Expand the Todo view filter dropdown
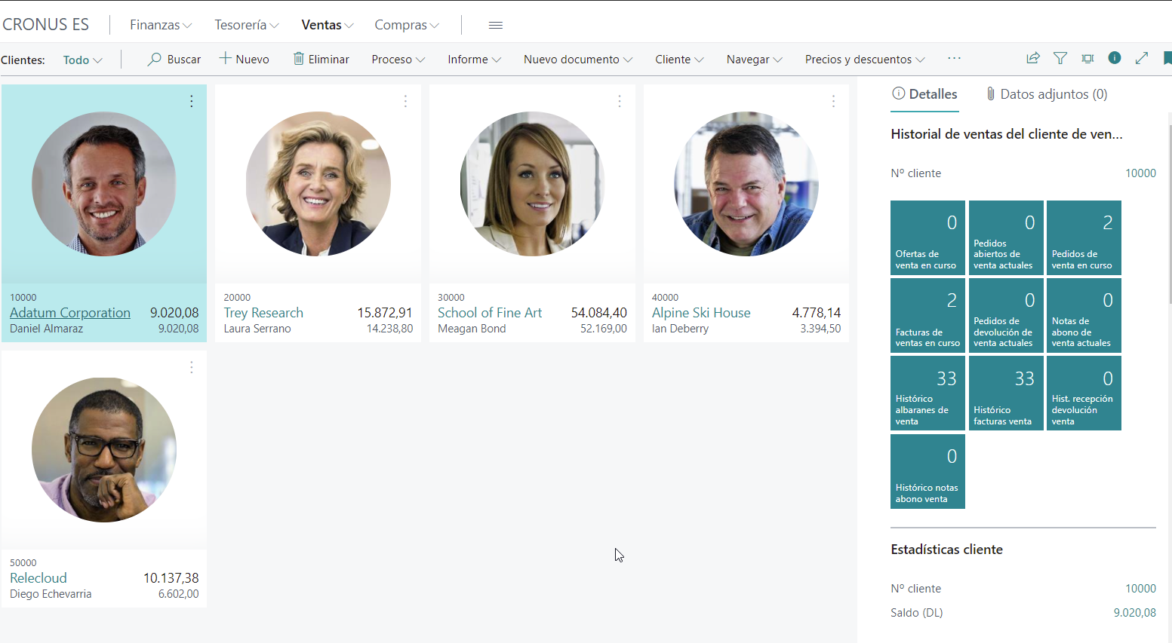The width and height of the screenshot is (1172, 643). pos(83,60)
